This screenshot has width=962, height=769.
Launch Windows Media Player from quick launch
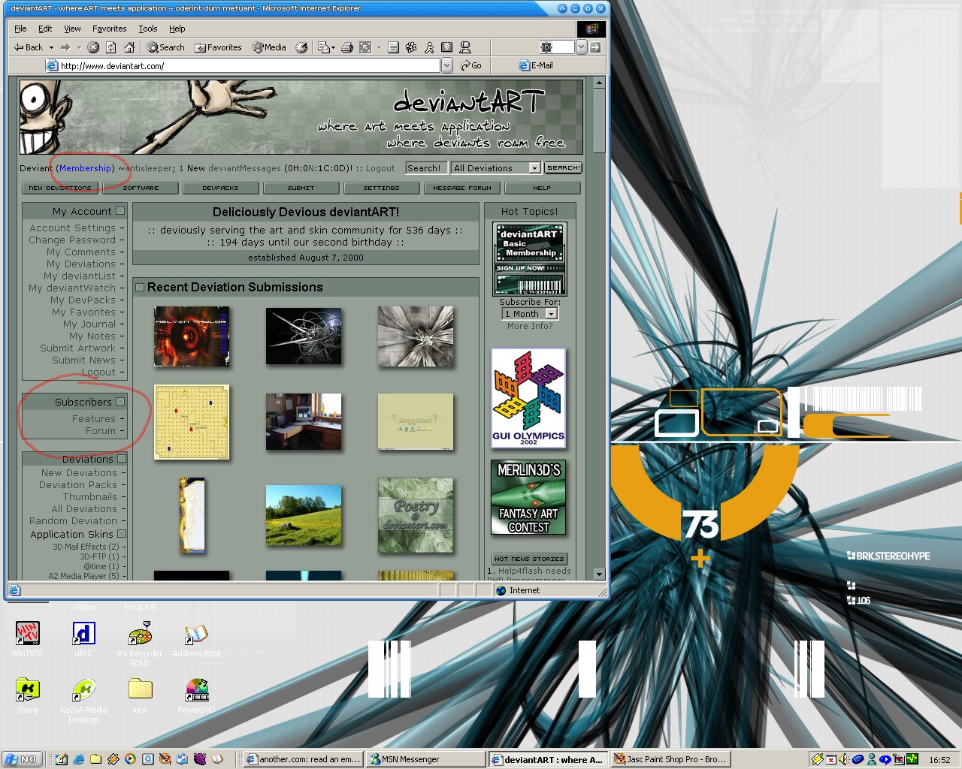[x=130, y=759]
